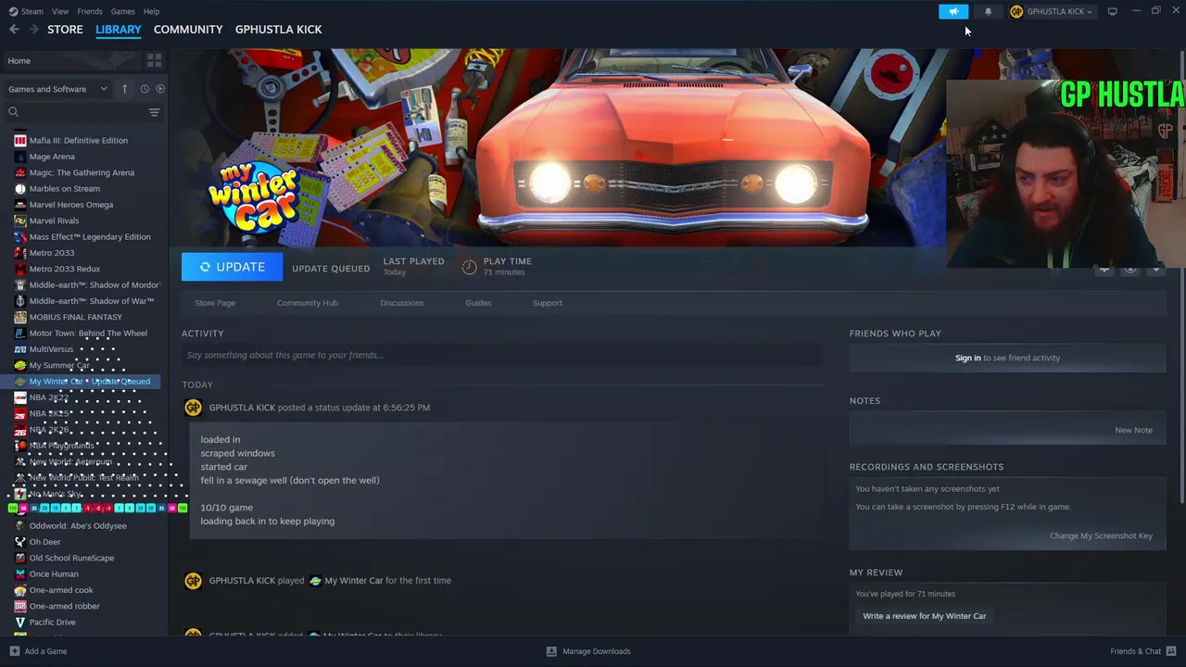Open the Guides link
The width and height of the screenshot is (1186, 667).
[478, 303]
